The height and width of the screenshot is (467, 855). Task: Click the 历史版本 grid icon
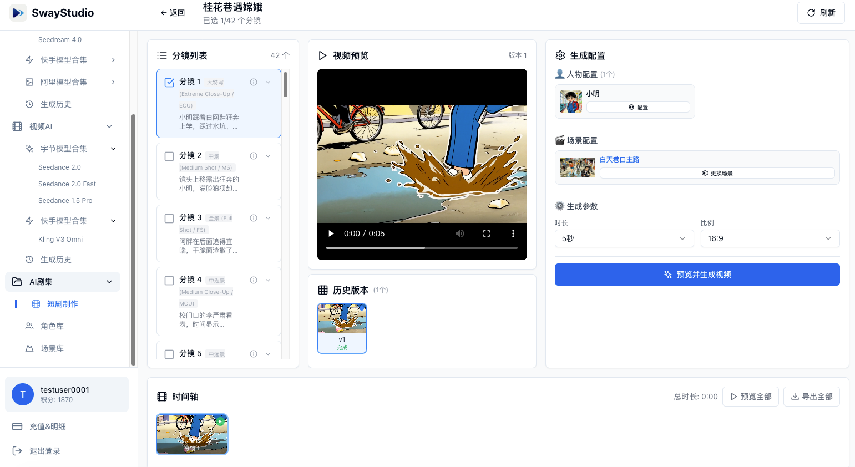tap(323, 290)
